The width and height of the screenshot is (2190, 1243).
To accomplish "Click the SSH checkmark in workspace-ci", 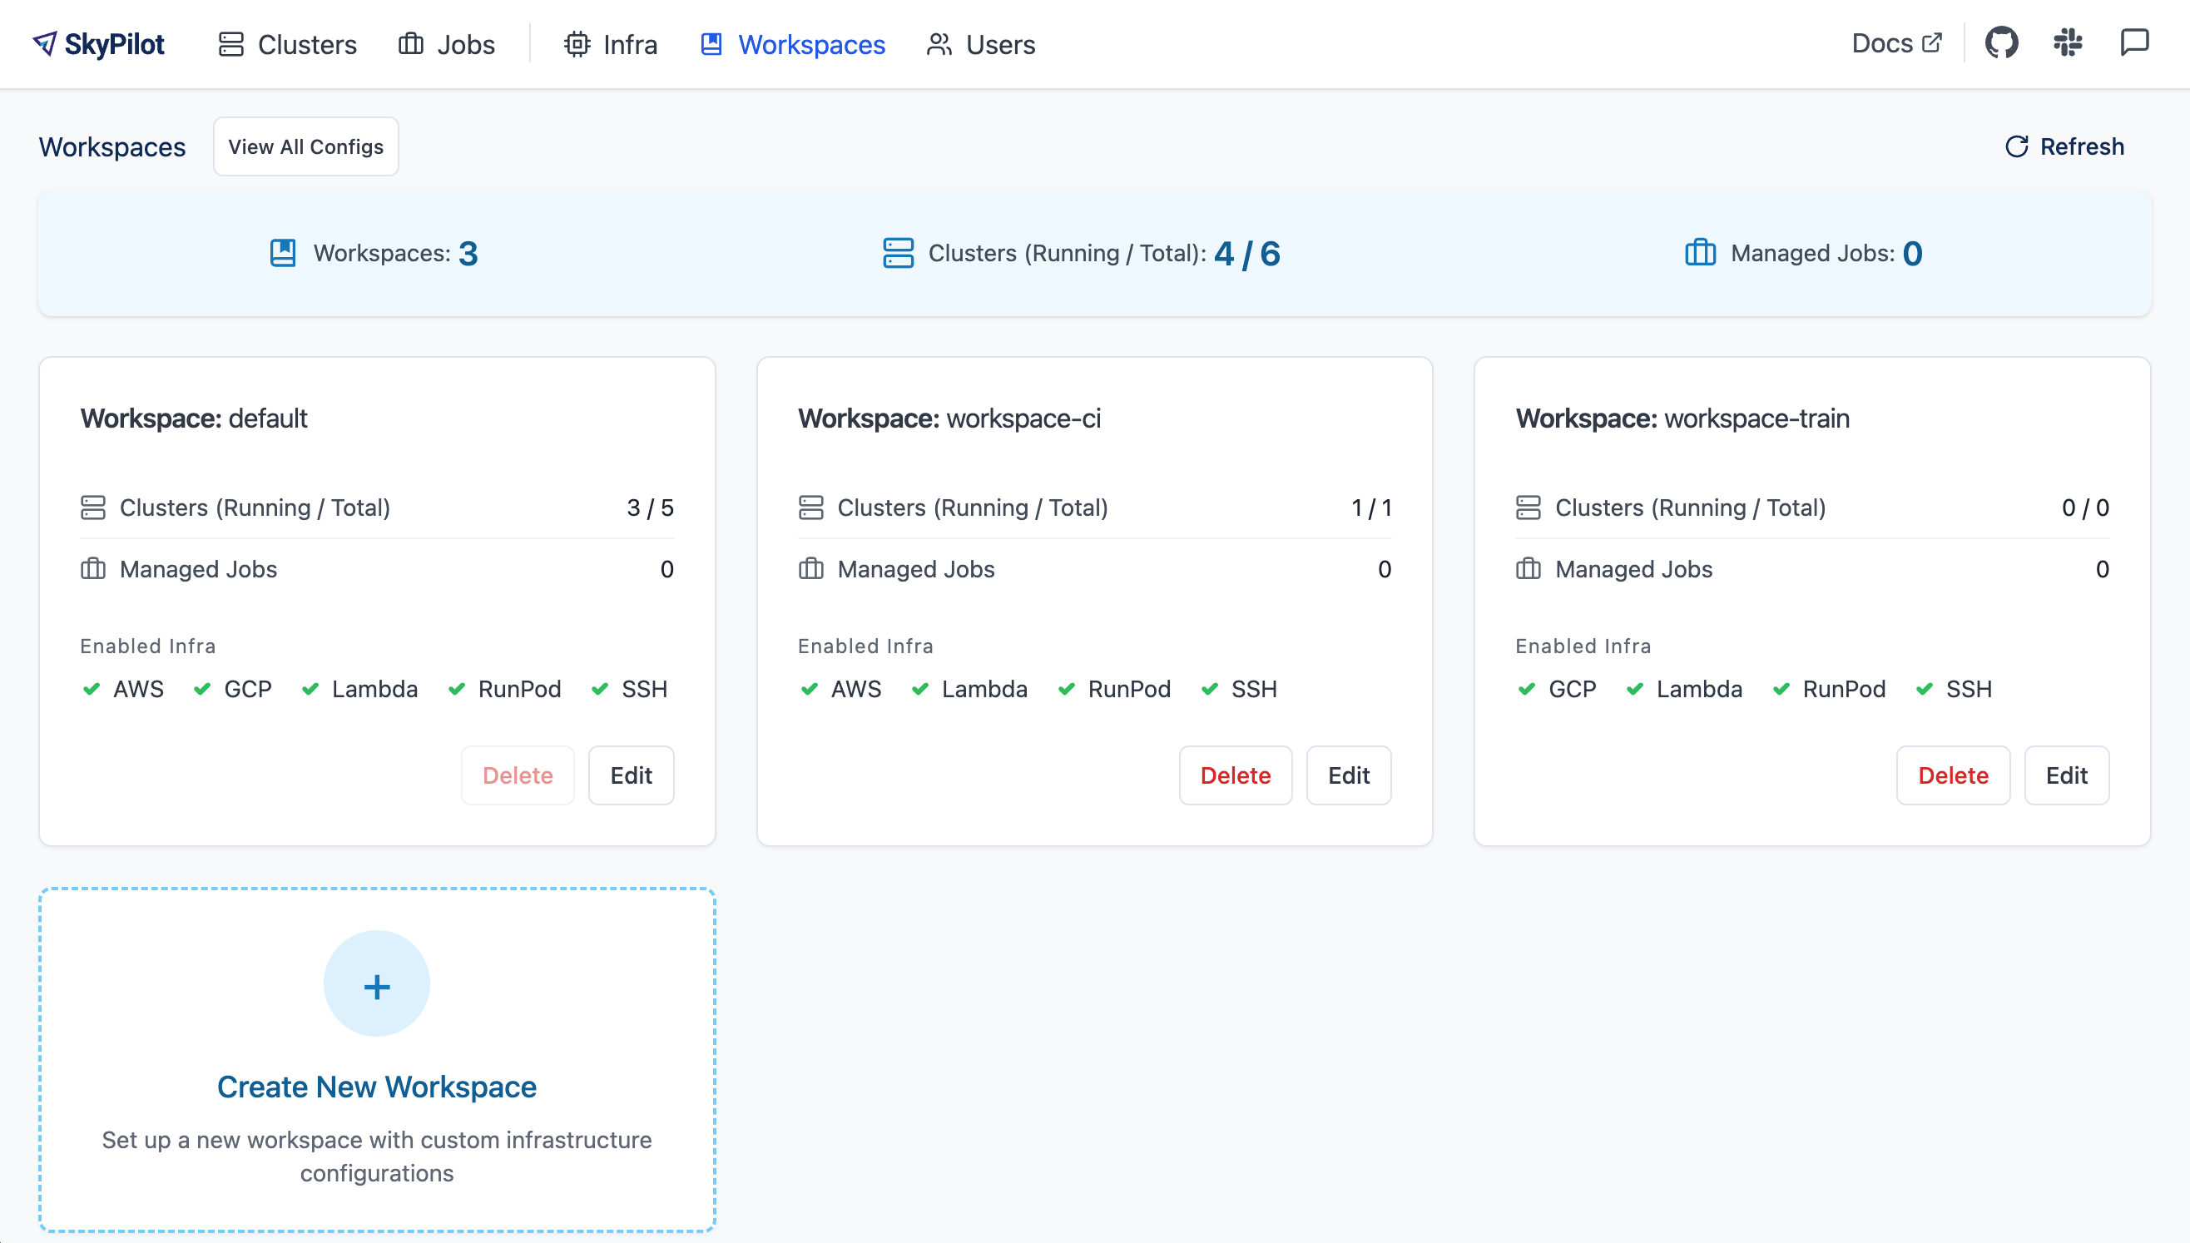I will [1209, 689].
